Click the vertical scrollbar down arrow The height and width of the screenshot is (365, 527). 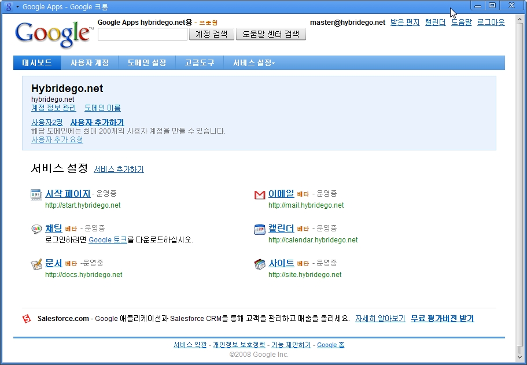(x=520, y=357)
